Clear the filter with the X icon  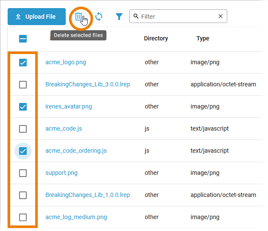click(221, 17)
